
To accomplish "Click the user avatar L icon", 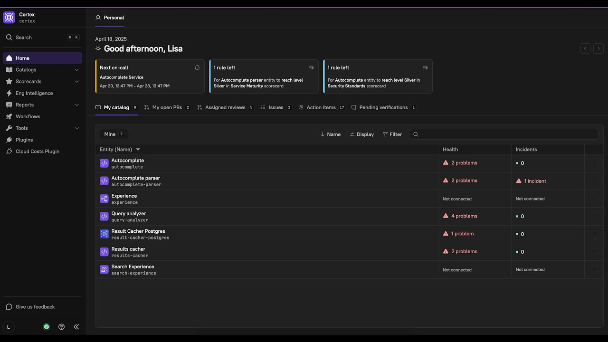I will pos(9,327).
